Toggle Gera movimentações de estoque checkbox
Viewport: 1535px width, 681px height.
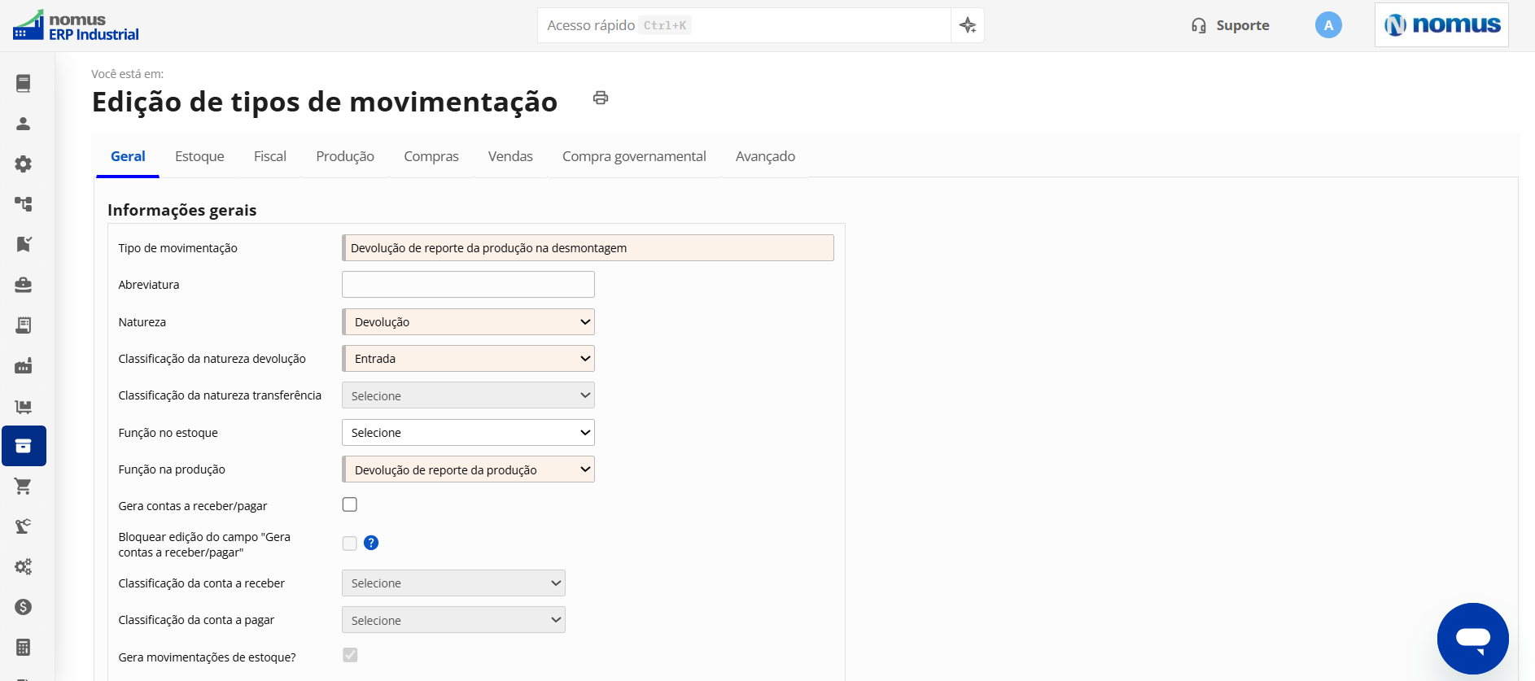click(350, 655)
